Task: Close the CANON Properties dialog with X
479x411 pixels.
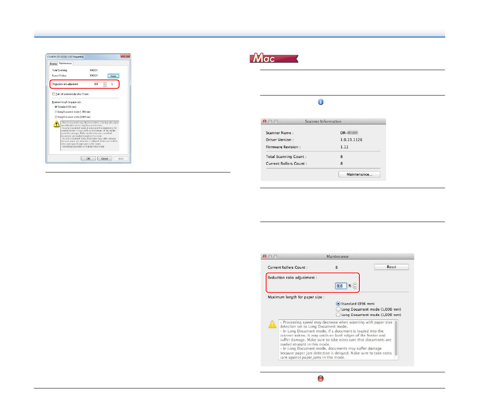Action: 125,56
